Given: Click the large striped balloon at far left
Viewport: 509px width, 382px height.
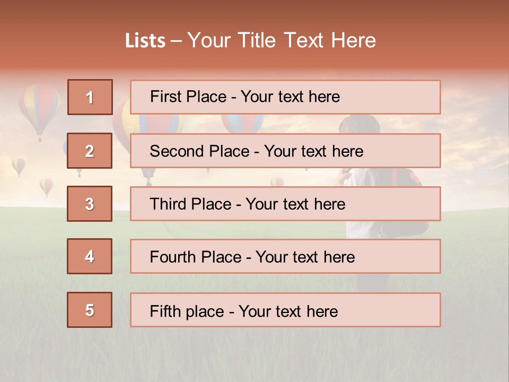Looking at the screenshot, I should tap(39, 109).
